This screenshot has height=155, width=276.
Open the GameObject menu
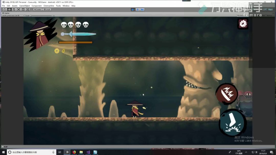pyautogui.click(x=25, y=6)
